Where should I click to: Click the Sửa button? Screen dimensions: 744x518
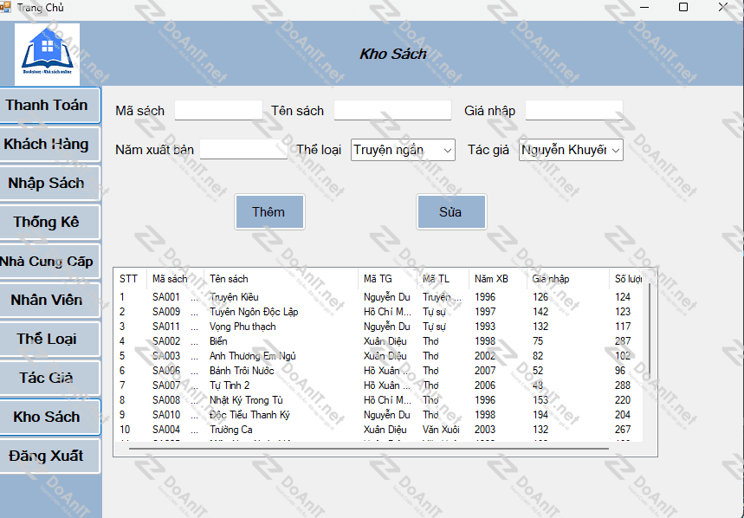pyautogui.click(x=450, y=212)
